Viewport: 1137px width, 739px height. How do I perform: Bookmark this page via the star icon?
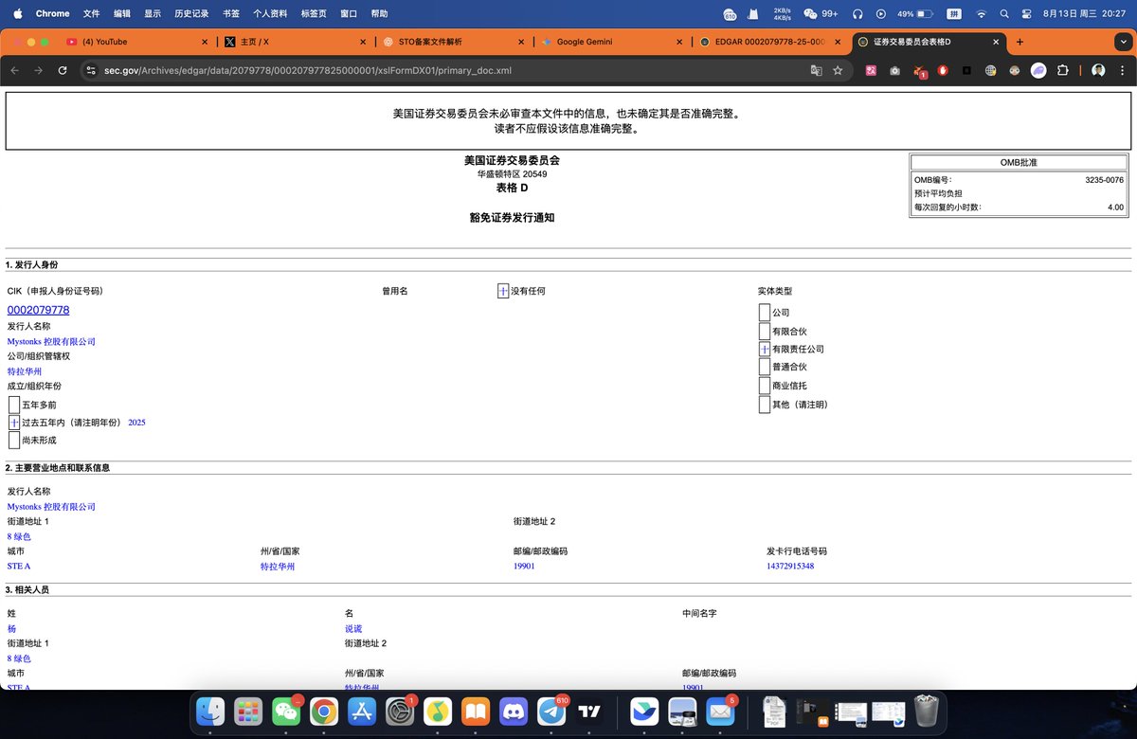(x=839, y=70)
